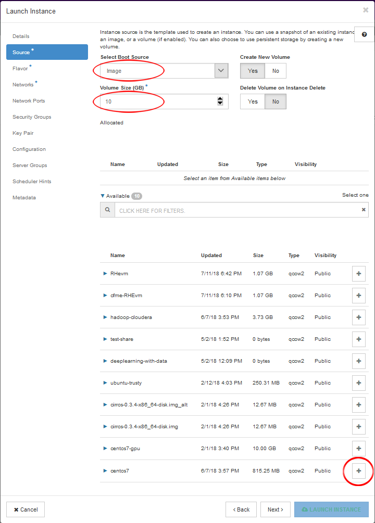
Task: Sort available images by Updated header
Action: click(x=211, y=255)
